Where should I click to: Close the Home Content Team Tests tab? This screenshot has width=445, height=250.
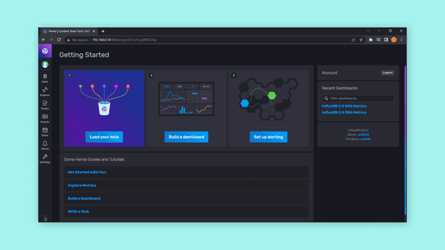94,31
